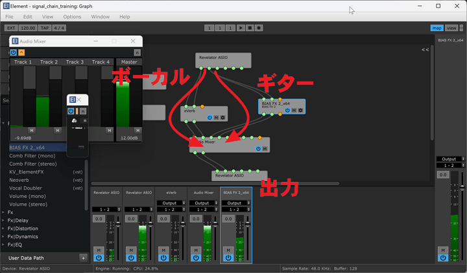
Task: Mute the eVerb node with M
Action: 216,118
